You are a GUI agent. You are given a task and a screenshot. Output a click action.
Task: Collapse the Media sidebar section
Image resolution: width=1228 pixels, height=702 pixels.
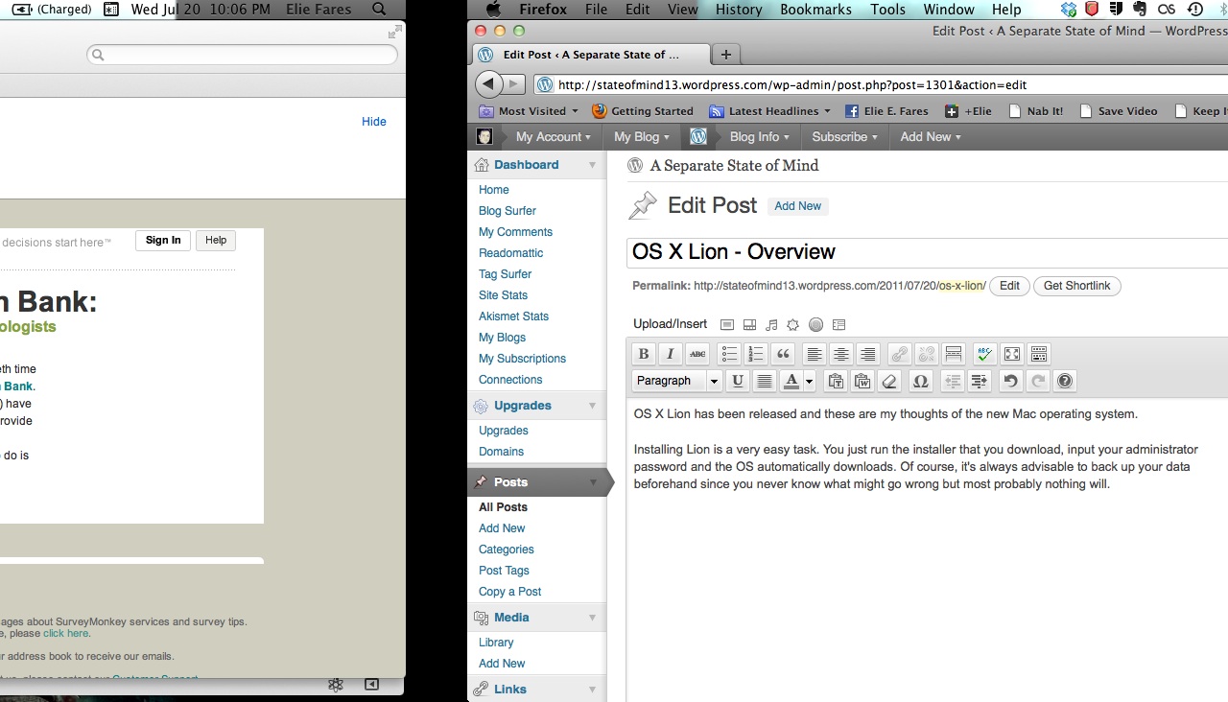click(592, 618)
